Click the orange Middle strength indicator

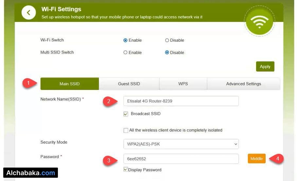pos(256,159)
